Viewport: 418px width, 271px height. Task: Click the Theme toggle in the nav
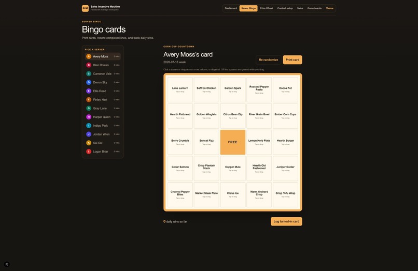point(329,8)
